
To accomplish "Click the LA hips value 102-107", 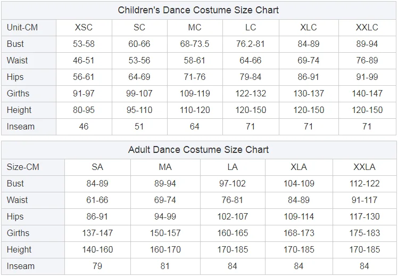I will point(233,216).
